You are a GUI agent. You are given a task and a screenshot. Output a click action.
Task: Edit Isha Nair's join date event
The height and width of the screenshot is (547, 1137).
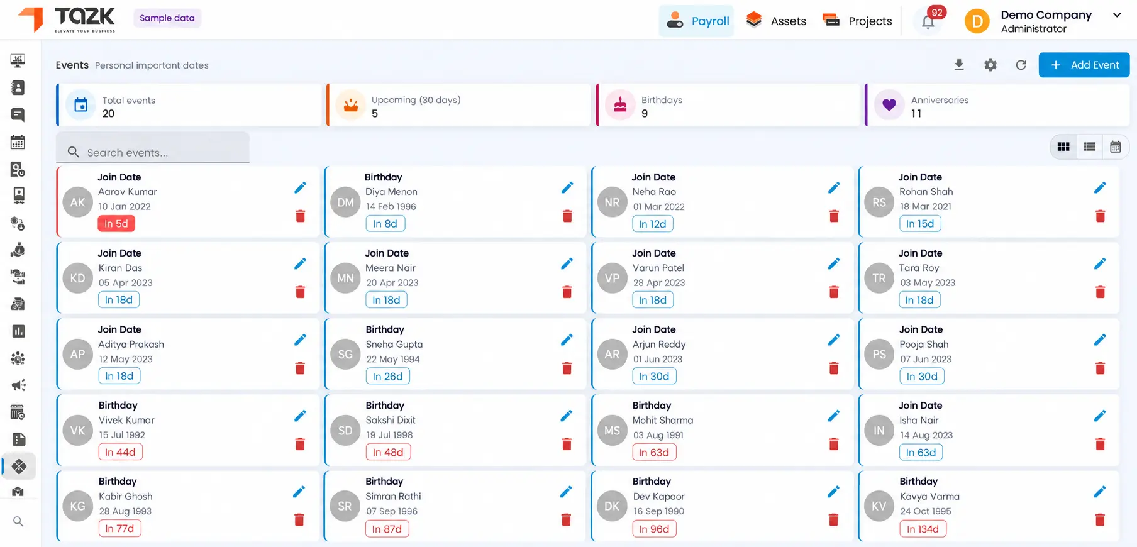[x=1100, y=416]
